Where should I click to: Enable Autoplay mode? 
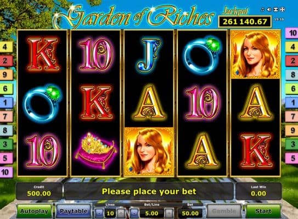pos(34,211)
